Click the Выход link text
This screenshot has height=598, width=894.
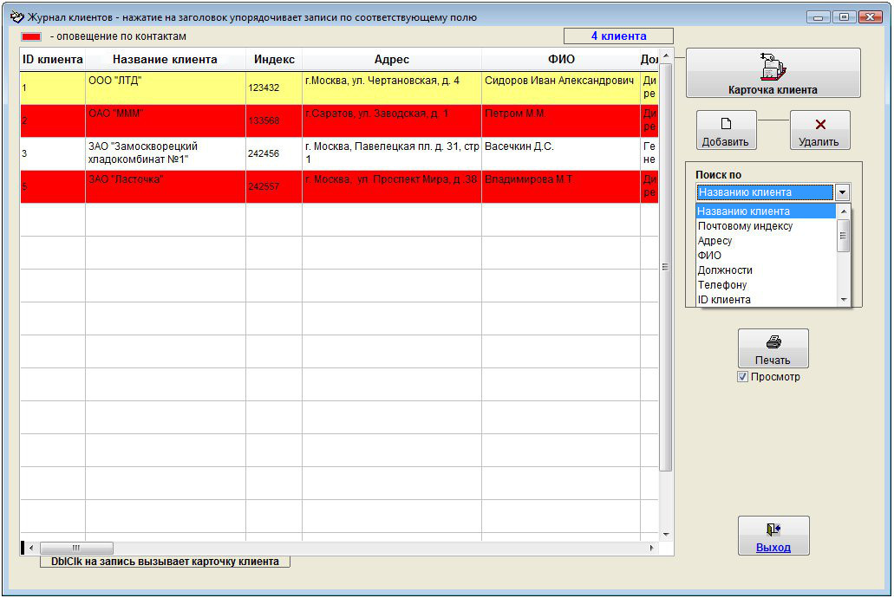coord(773,548)
